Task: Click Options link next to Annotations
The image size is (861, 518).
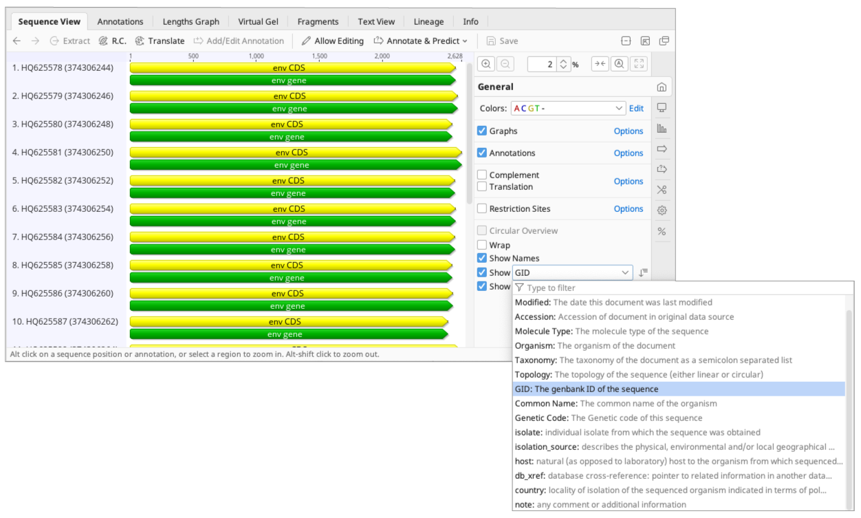Action: click(x=628, y=153)
